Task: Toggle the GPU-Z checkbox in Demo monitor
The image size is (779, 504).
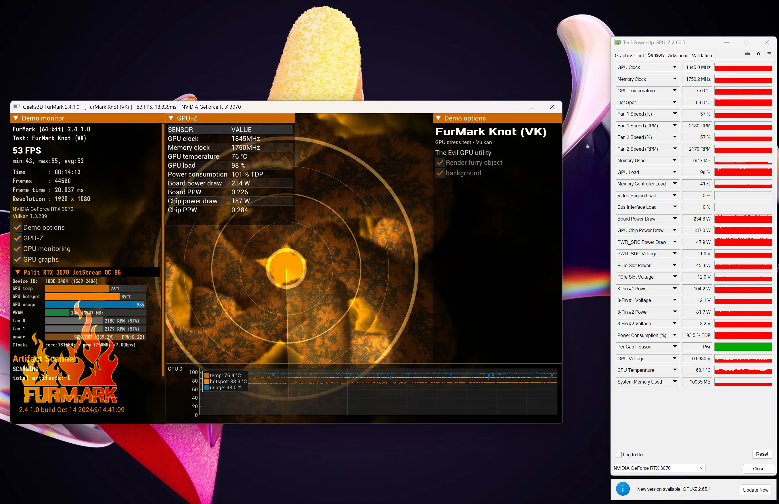Action: pyautogui.click(x=17, y=238)
